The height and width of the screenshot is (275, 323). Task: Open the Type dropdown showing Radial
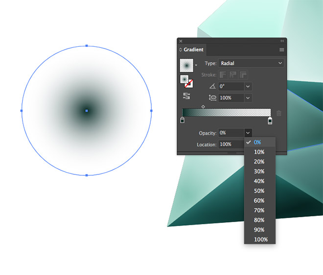click(x=251, y=63)
